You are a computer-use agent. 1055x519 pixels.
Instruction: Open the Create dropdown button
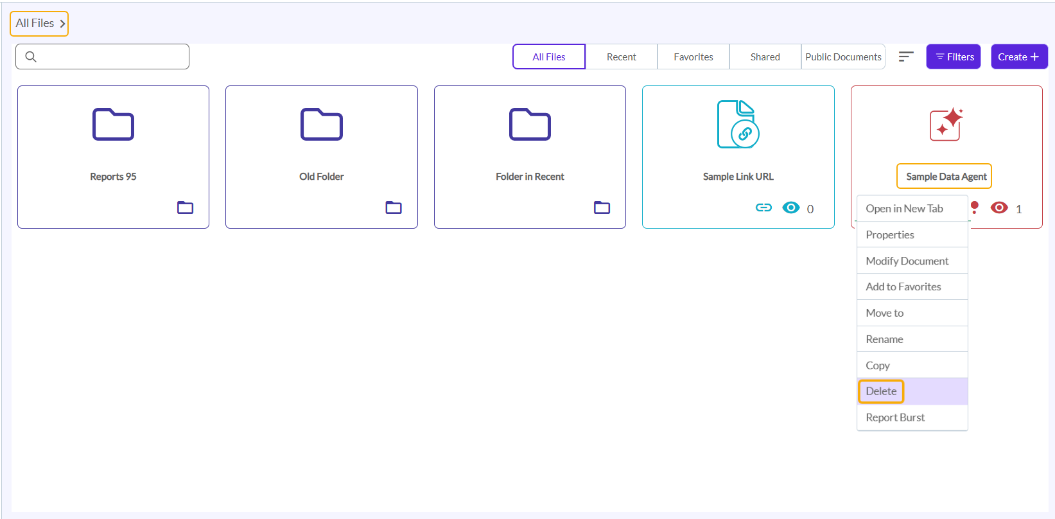tap(1018, 57)
